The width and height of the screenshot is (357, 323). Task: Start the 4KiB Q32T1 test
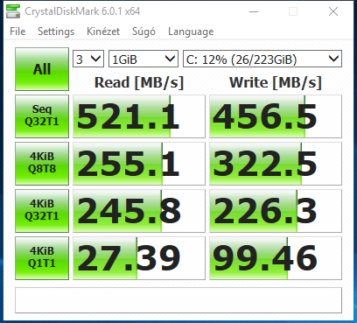point(42,211)
